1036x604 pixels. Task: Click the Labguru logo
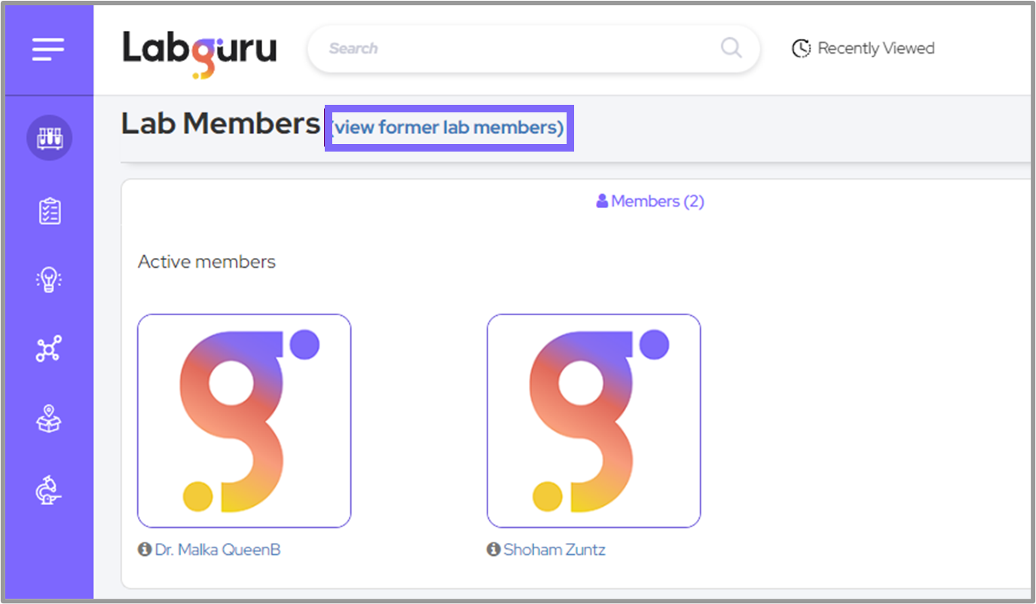click(200, 51)
